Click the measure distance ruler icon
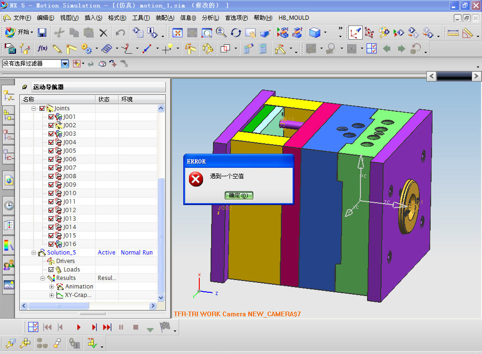 pyautogui.click(x=453, y=33)
